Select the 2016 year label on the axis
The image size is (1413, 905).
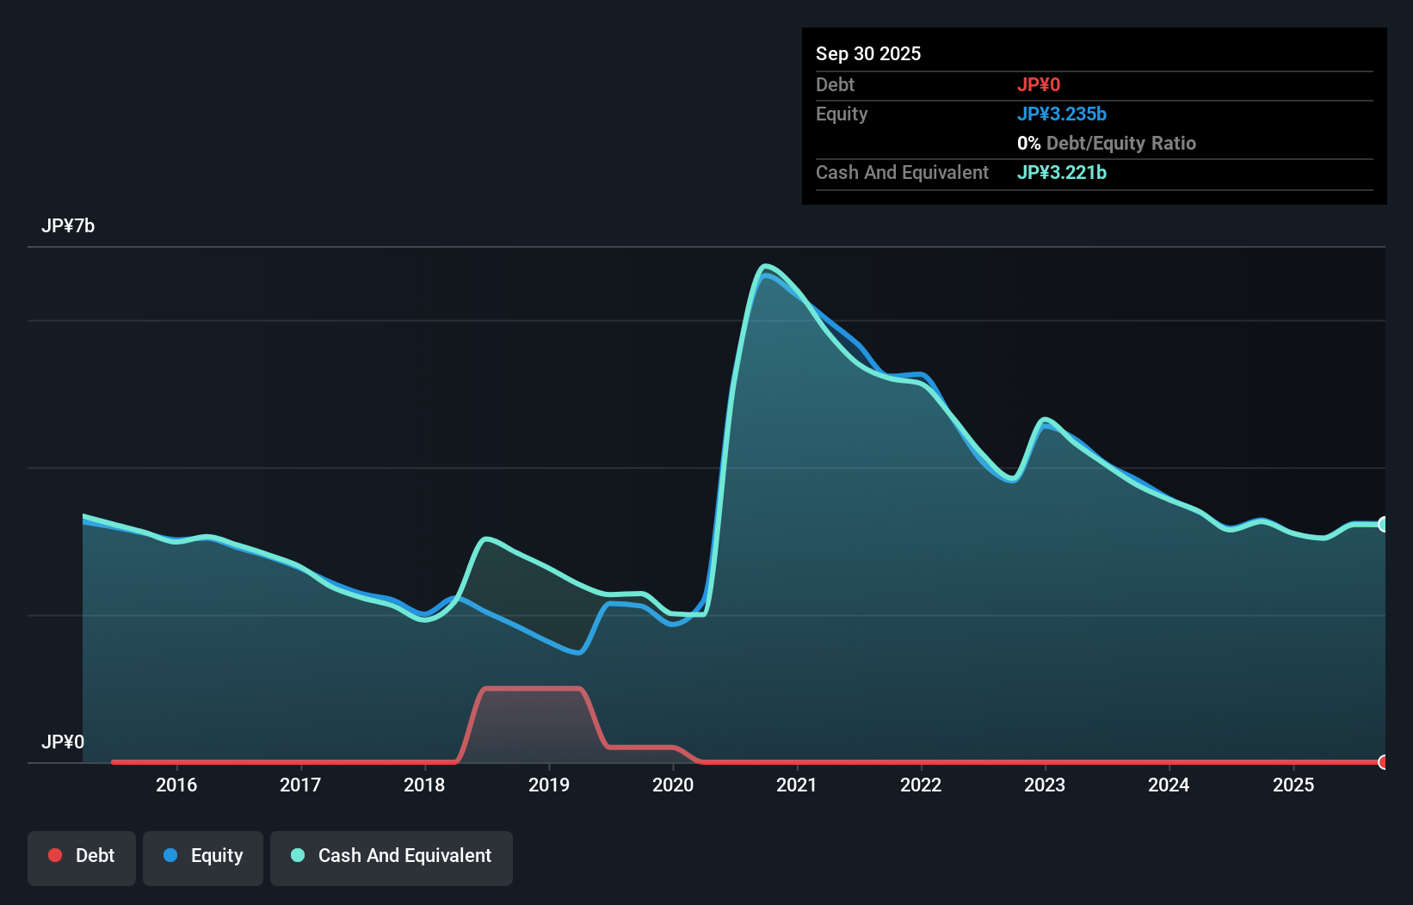point(176,785)
